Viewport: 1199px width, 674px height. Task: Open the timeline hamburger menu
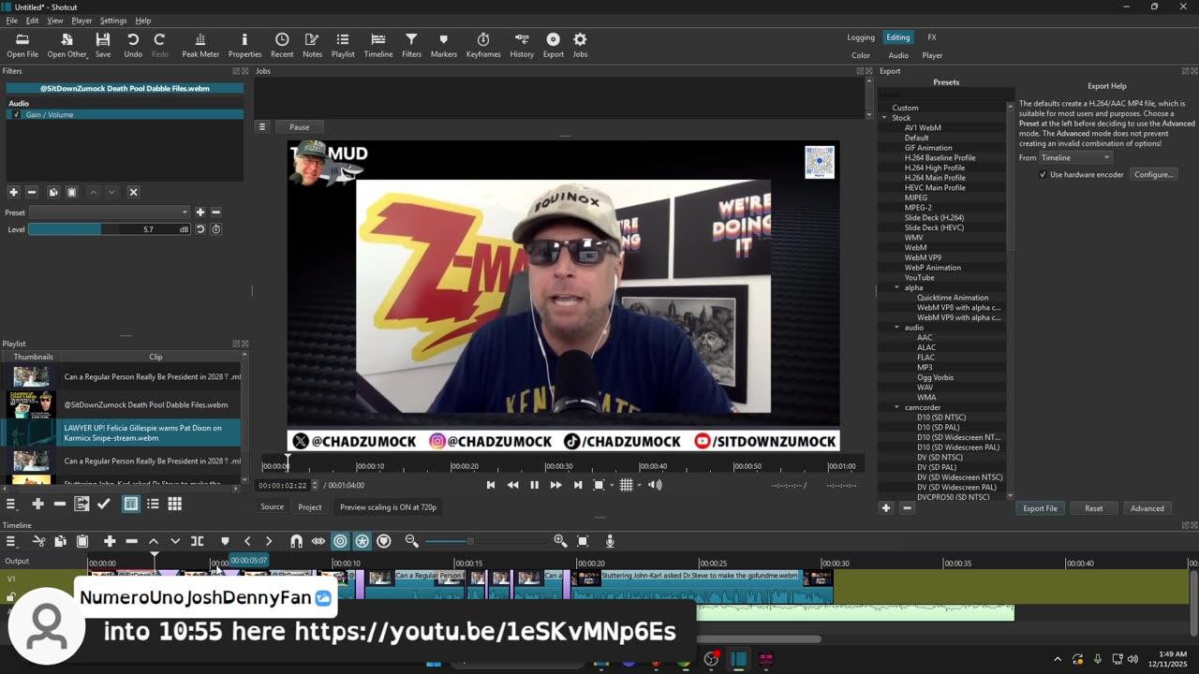click(x=11, y=541)
